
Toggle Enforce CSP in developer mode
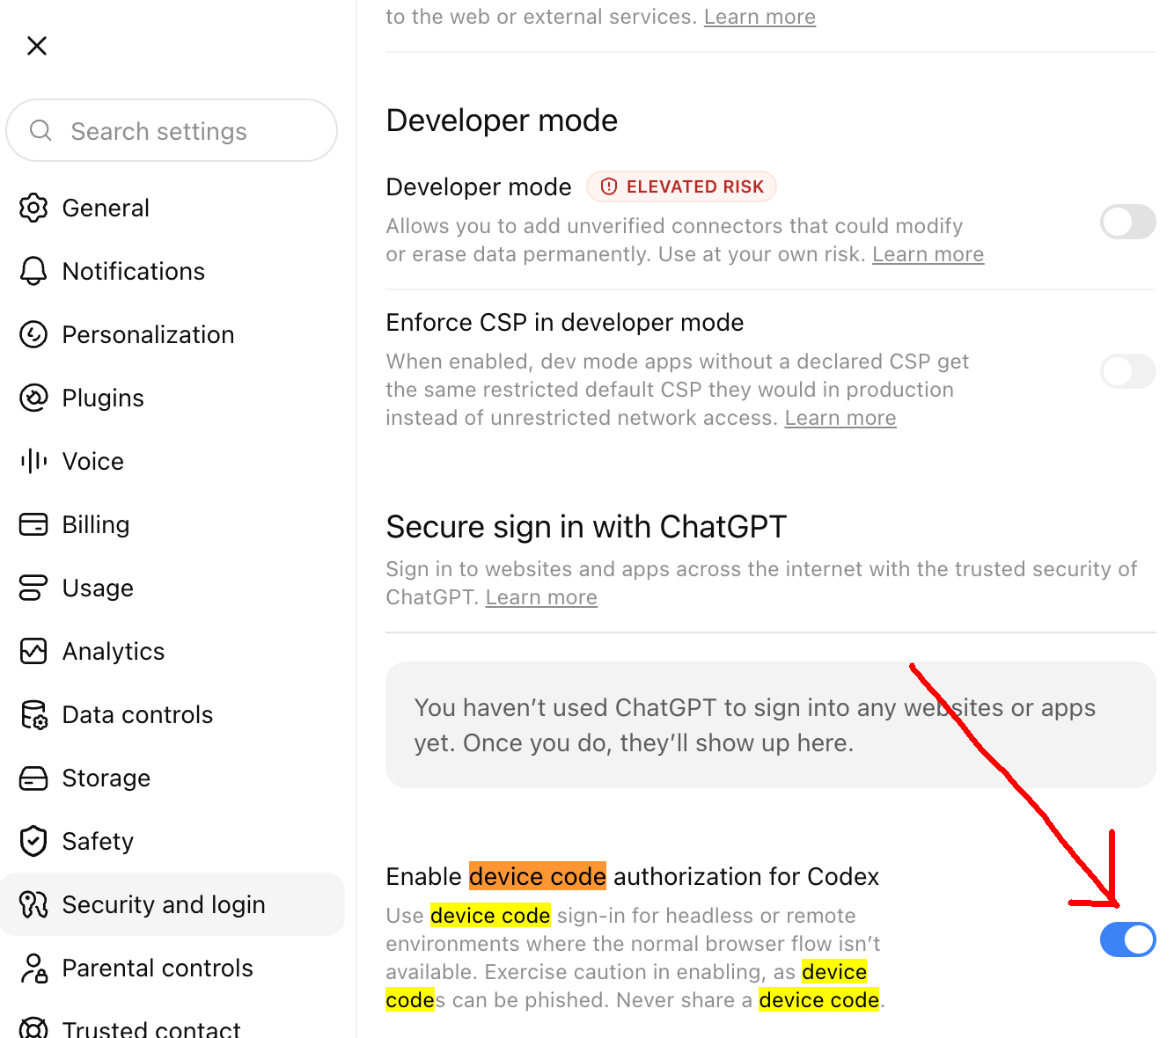coord(1128,371)
